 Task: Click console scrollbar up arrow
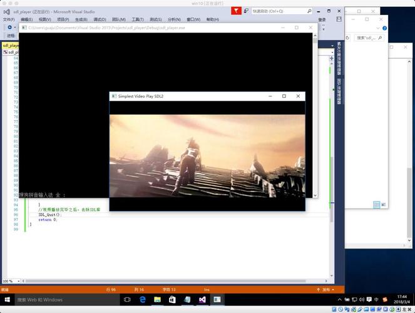coord(315,36)
